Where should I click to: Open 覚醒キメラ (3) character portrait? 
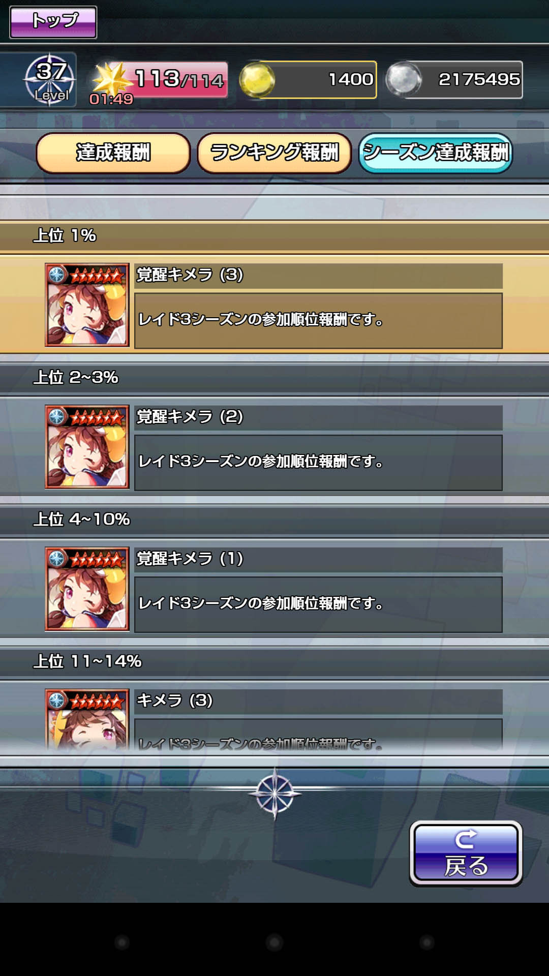87,305
